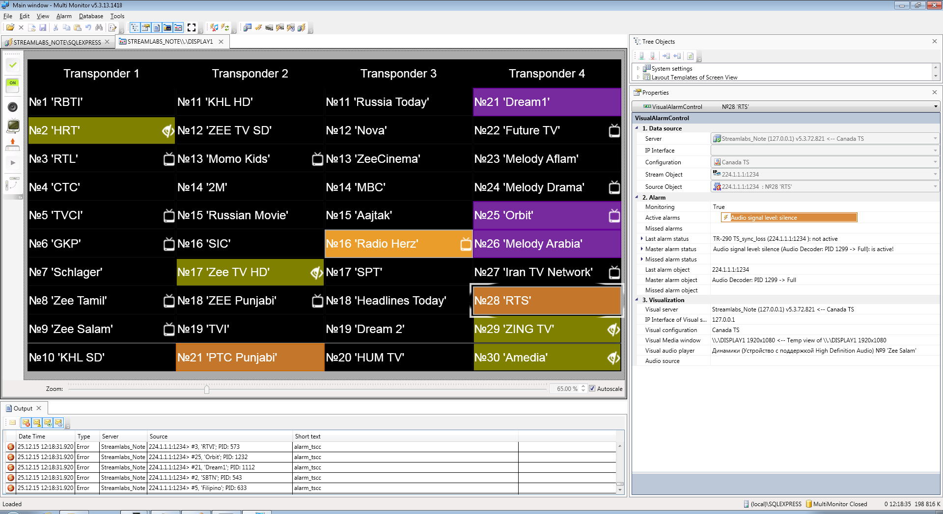Click the cut scissors toolbar icon
Image resolution: width=943 pixels, height=514 pixels.
point(55,27)
